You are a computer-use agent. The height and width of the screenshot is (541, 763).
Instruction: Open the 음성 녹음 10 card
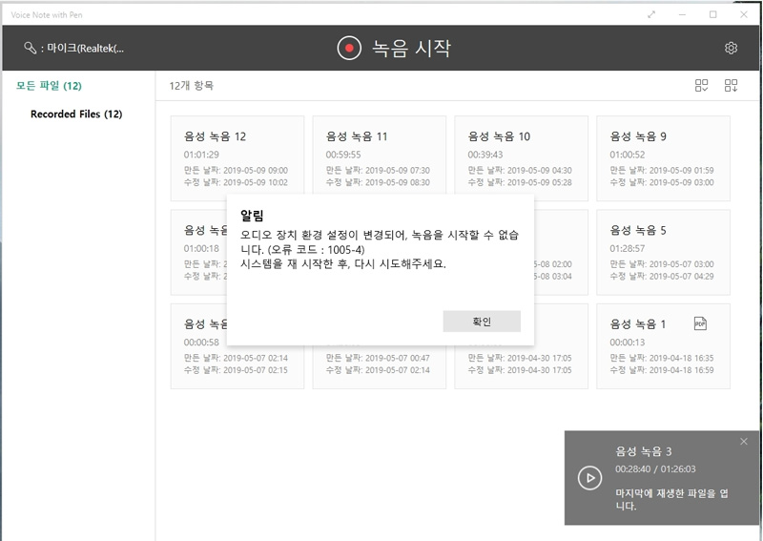click(x=521, y=158)
